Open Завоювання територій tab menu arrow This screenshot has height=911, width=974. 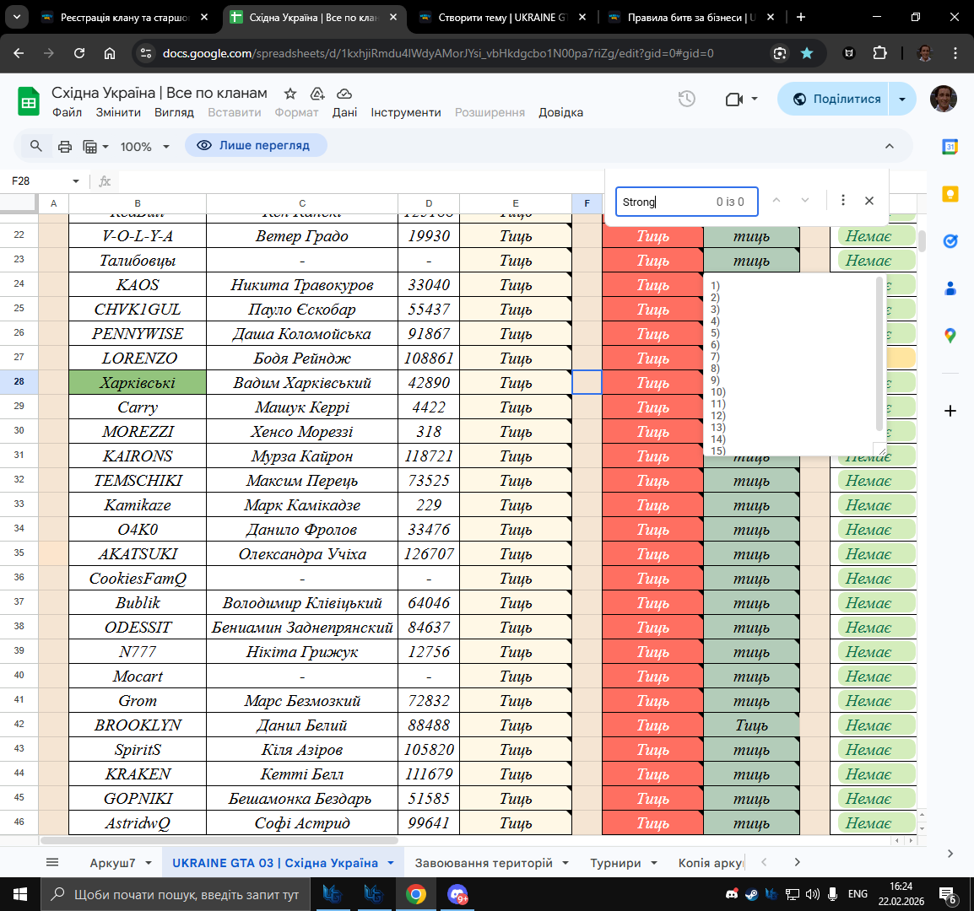click(x=565, y=863)
